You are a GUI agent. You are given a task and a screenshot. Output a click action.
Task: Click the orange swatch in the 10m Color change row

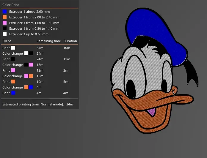pyautogui.click(x=31, y=76)
